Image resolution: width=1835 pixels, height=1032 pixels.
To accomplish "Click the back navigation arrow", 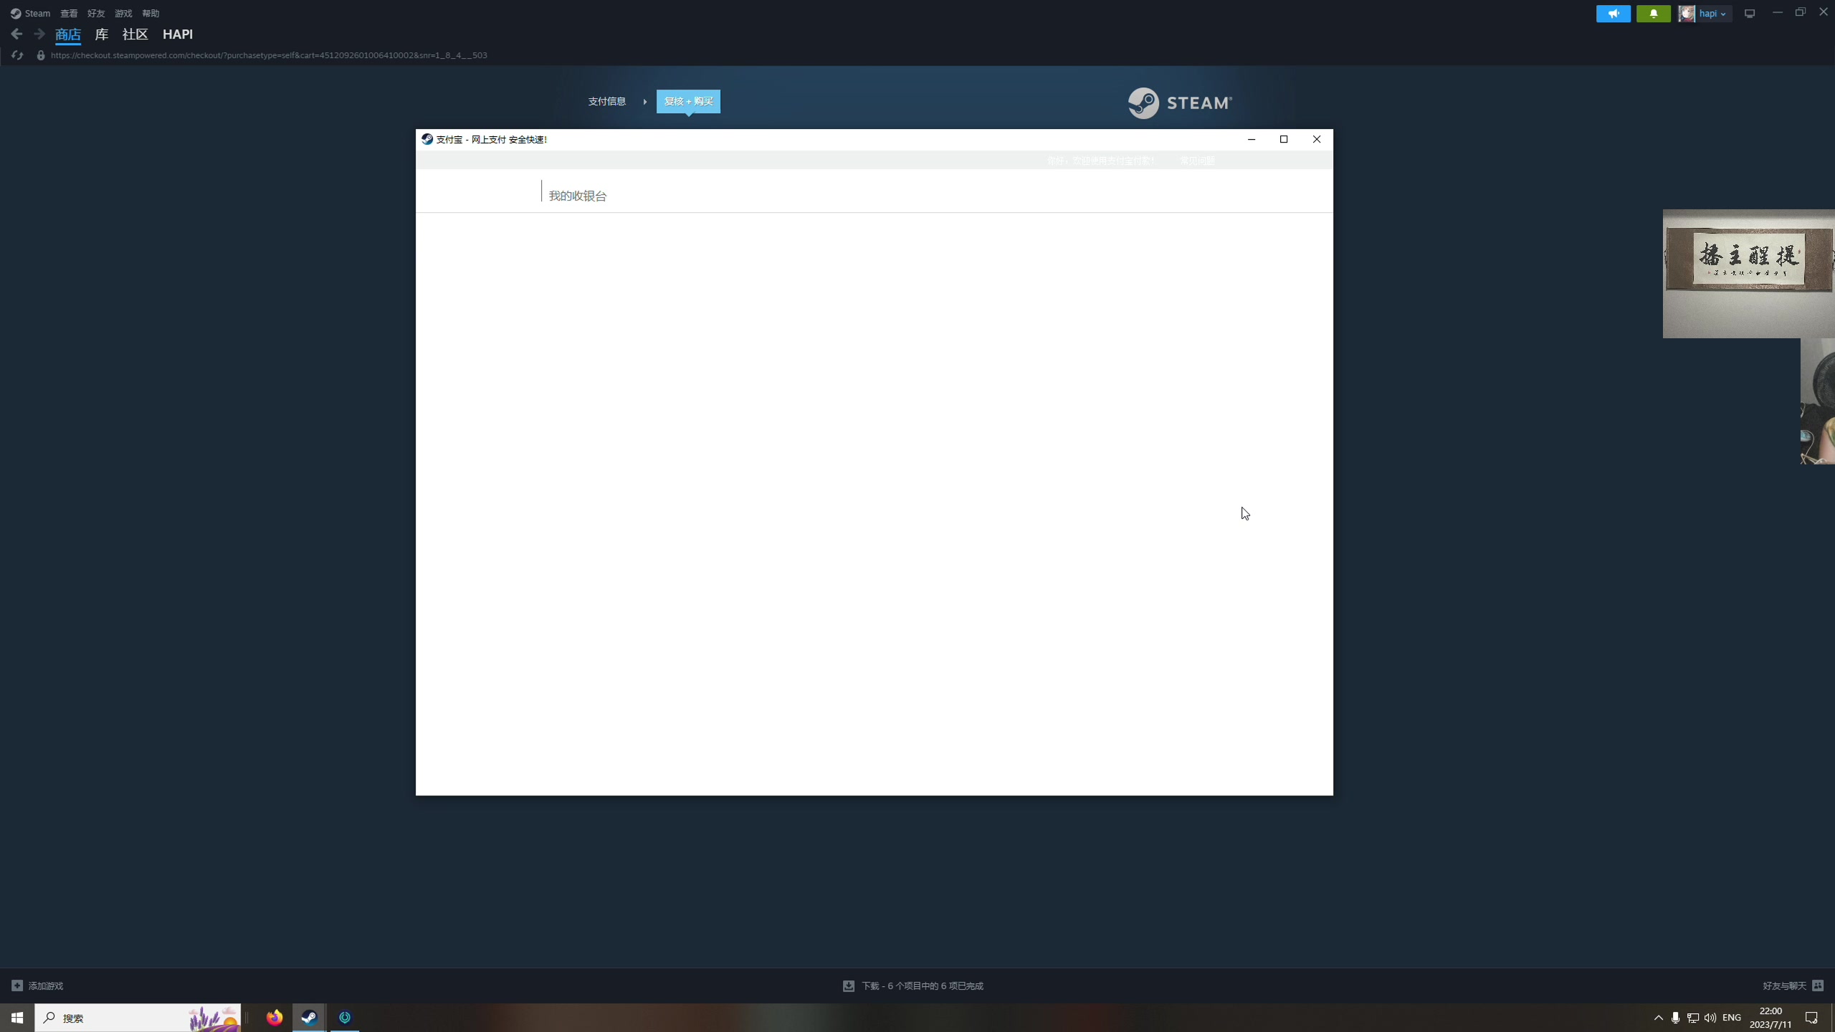I will [x=16, y=34].
